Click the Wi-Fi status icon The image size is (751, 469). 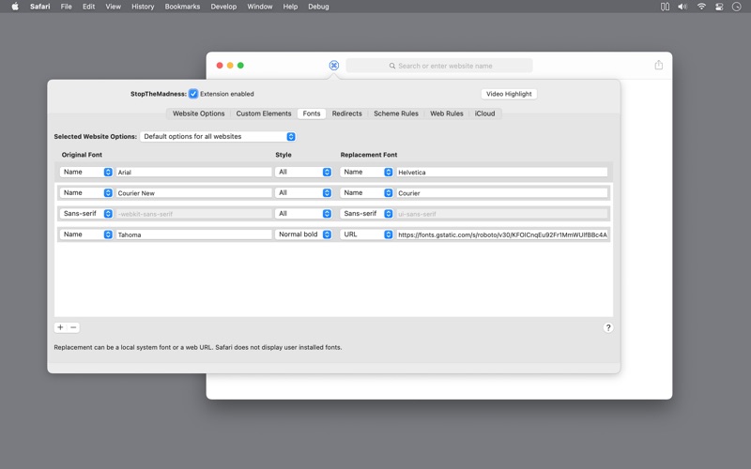click(x=701, y=7)
